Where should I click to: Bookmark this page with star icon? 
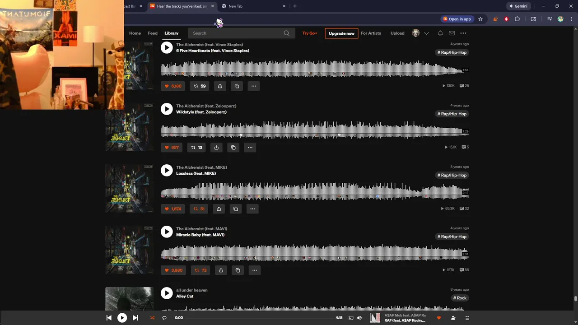480,19
